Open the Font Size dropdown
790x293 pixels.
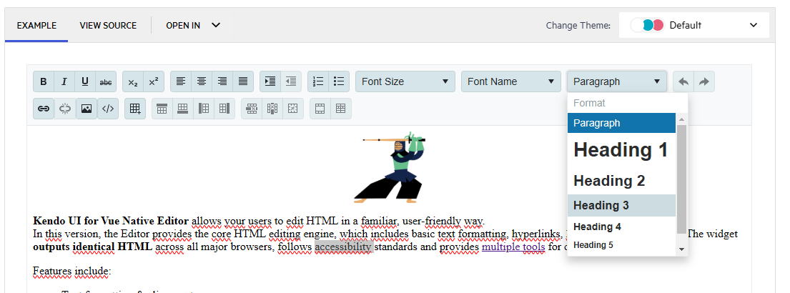pos(405,81)
